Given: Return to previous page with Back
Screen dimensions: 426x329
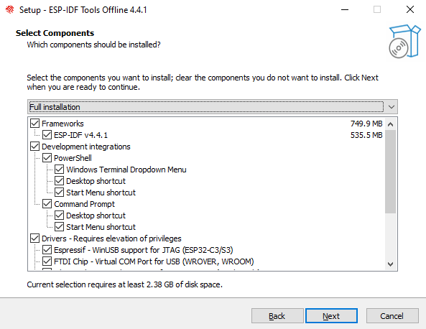Looking at the screenshot, I should click(277, 316).
